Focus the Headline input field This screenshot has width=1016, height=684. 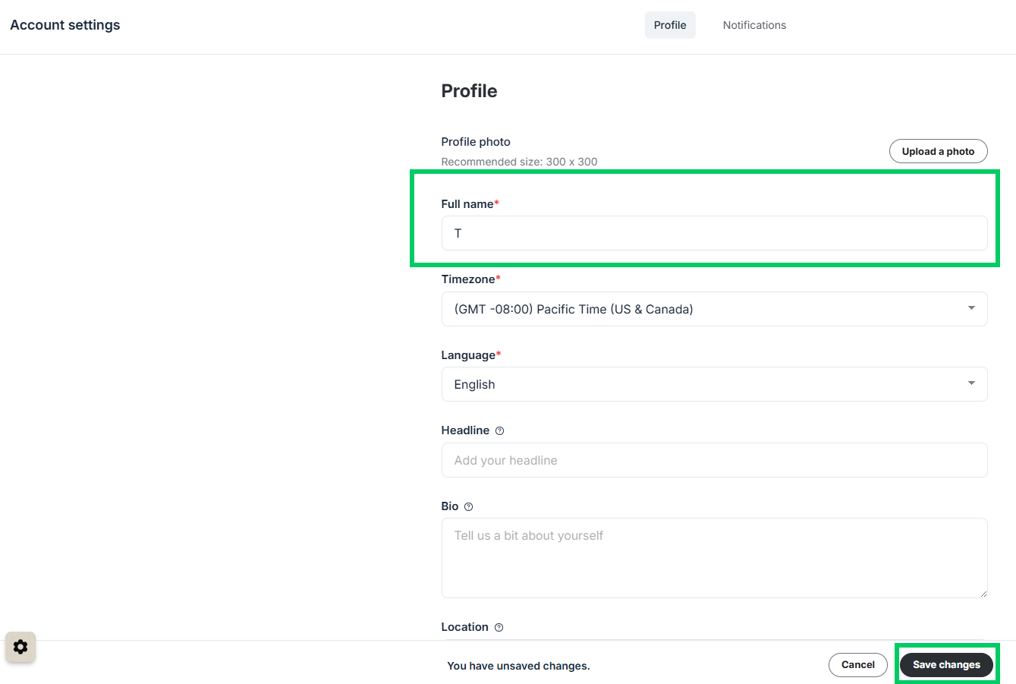point(714,460)
